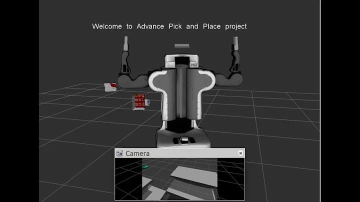Click the PR2 label on robot head
The image size is (360, 202).
point(193,65)
